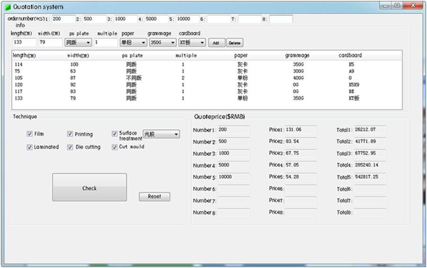
Task: Click the Price5 field showing 54.28
Action: click(301, 177)
